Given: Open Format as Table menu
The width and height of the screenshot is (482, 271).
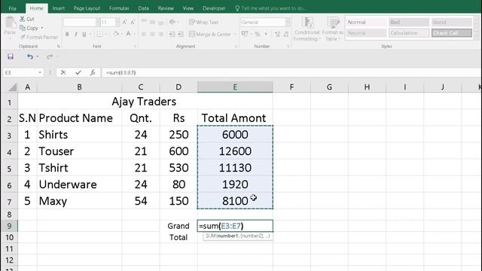Looking at the screenshot, I should 332,29.
